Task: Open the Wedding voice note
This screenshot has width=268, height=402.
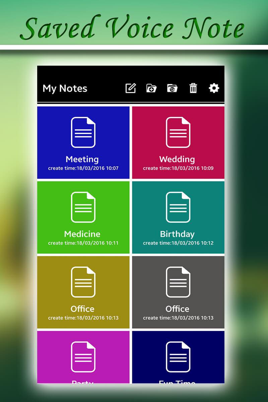Action: (178, 142)
